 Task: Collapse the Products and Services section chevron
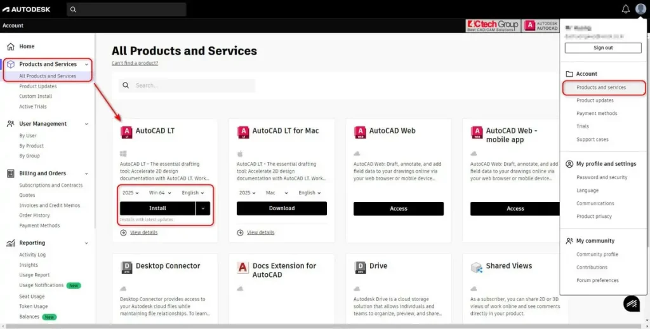coord(86,64)
